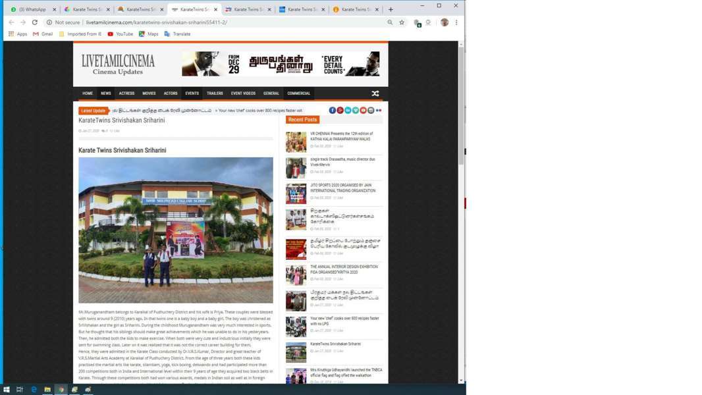Click the JITO SPORTS 2020 post link

click(342, 188)
